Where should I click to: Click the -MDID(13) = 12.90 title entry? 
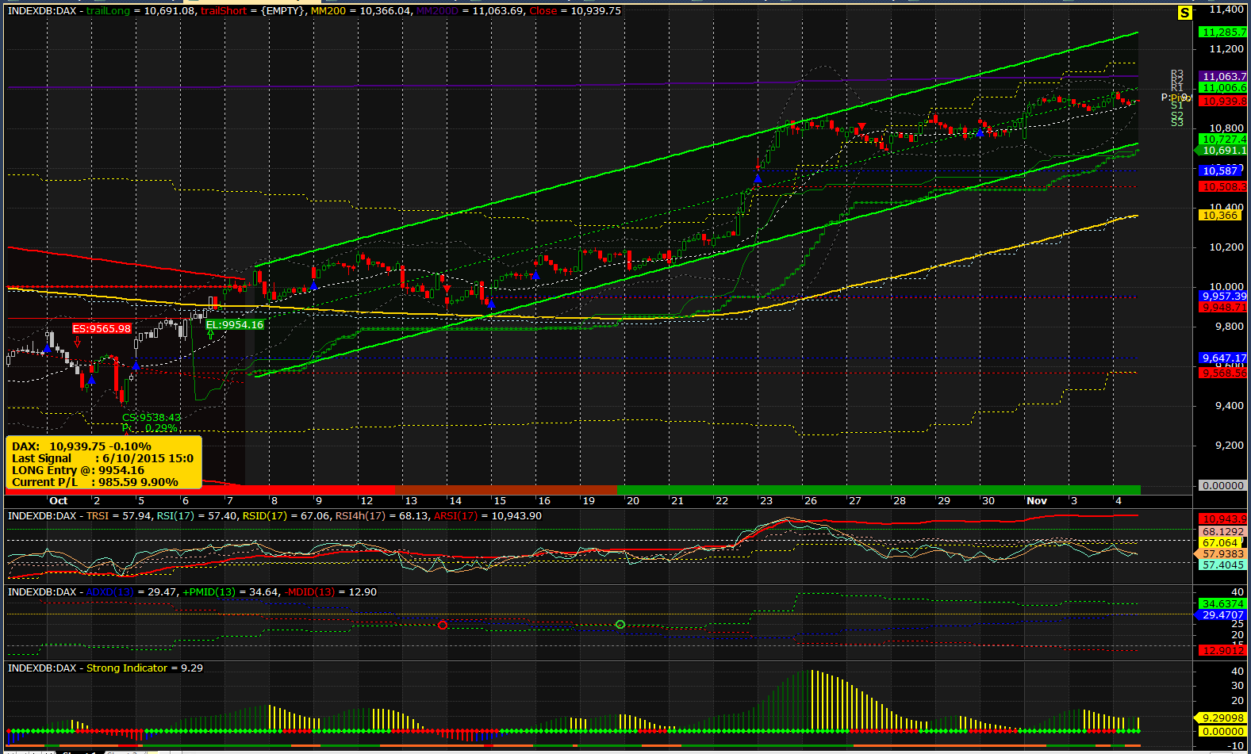click(x=331, y=592)
